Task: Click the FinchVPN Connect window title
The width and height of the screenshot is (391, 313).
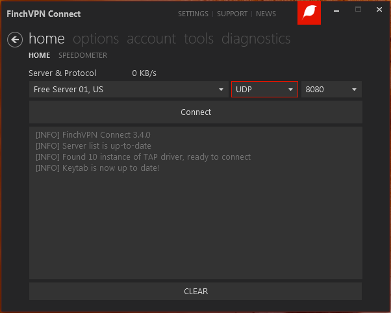Action: point(44,14)
